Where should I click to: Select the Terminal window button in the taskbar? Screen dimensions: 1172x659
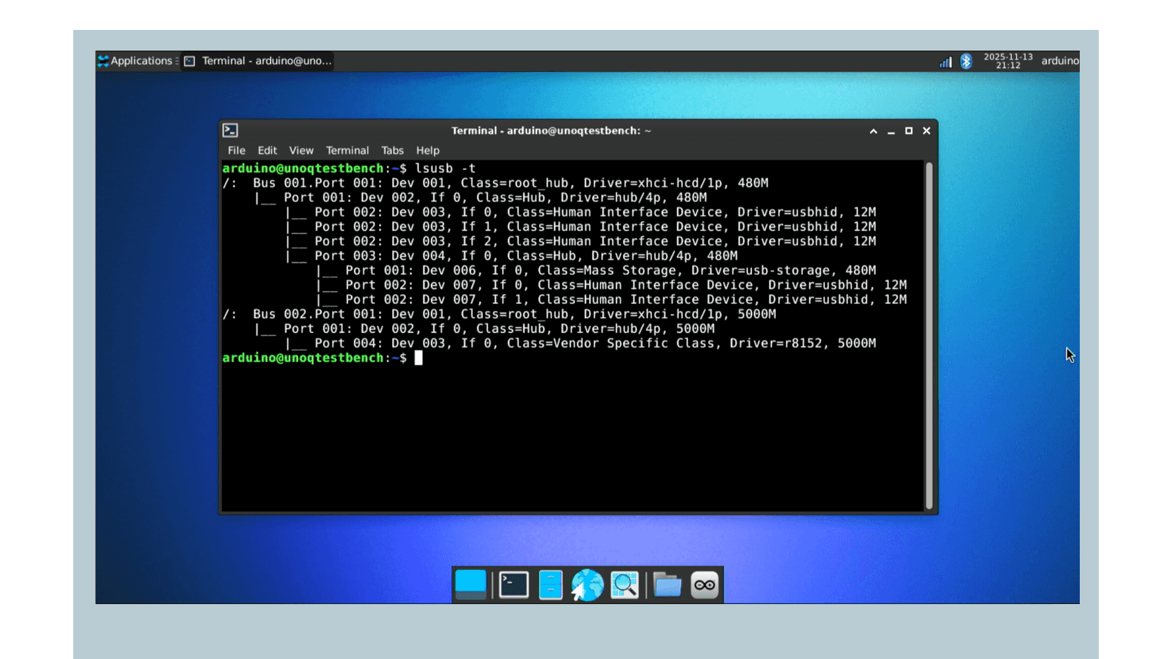(259, 60)
